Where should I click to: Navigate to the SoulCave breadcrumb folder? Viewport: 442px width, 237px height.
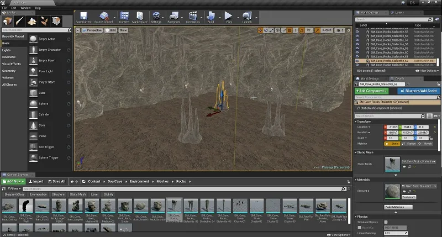[x=115, y=182]
